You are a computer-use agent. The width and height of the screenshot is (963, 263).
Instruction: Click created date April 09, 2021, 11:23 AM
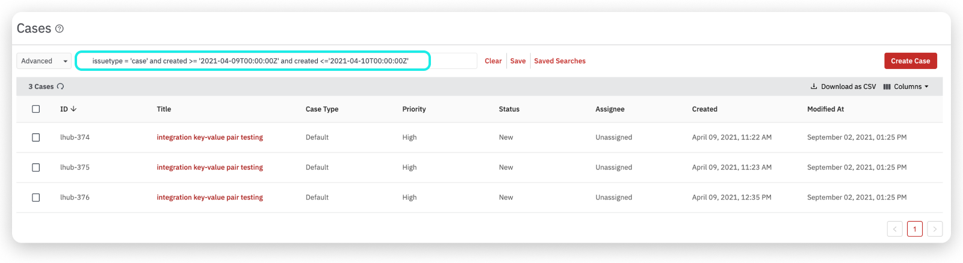731,168
